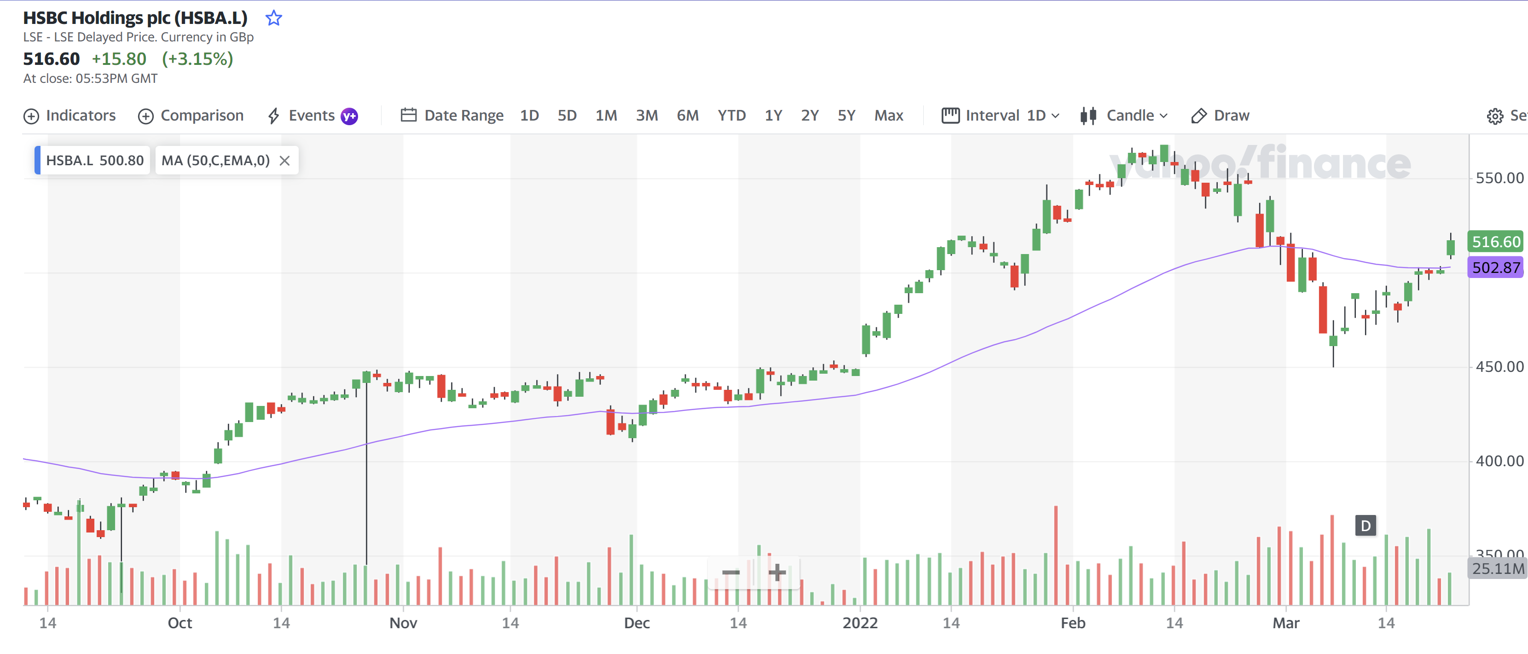Viewport: 1528px width, 654px height.
Task: Click the candlestick chart icon
Action: coord(1088,116)
